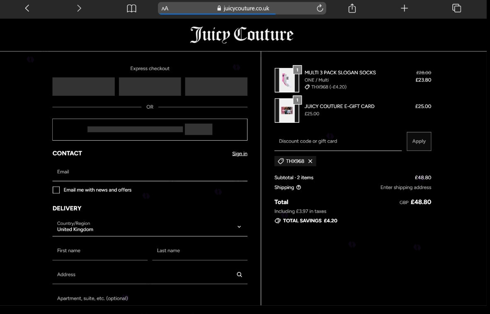490x314 pixels.
Task: Tick Email me with news and offers
Action: (x=56, y=190)
